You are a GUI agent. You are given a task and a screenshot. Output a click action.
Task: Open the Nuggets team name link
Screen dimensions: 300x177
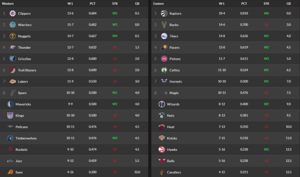tap(25, 36)
